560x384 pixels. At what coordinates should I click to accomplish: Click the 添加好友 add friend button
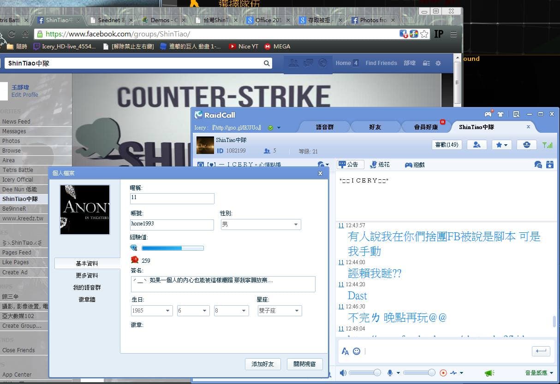(263, 364)
